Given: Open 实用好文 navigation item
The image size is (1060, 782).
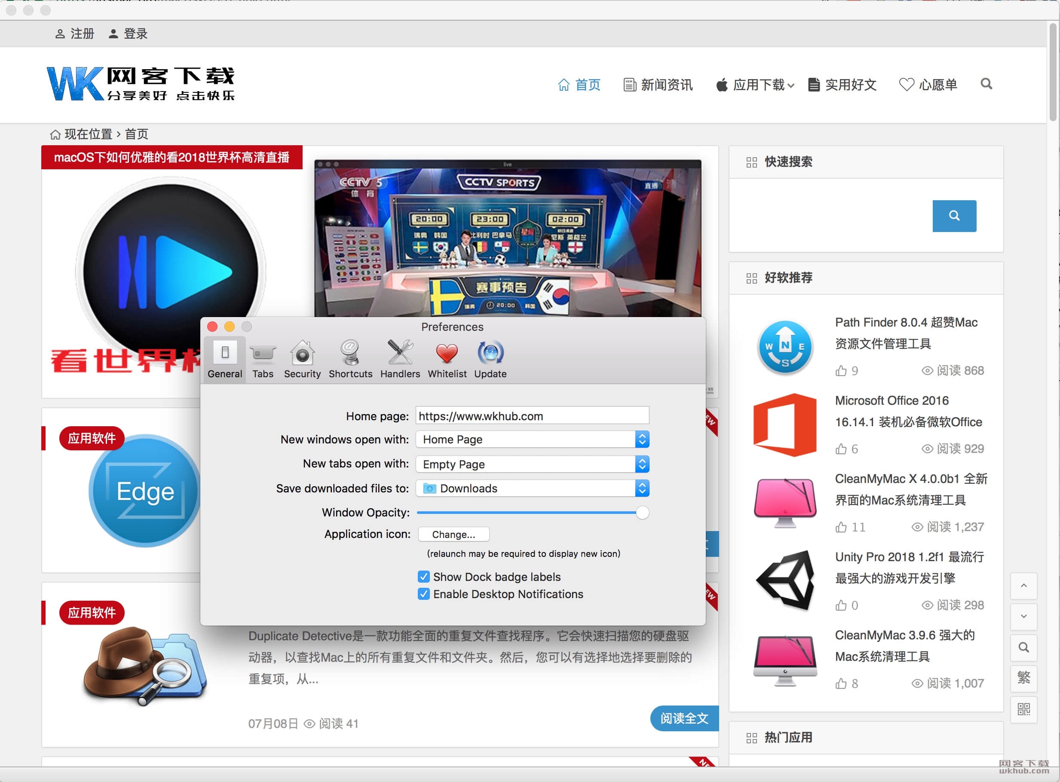Looking at the screenshot, I should click(x=842, y=85).
